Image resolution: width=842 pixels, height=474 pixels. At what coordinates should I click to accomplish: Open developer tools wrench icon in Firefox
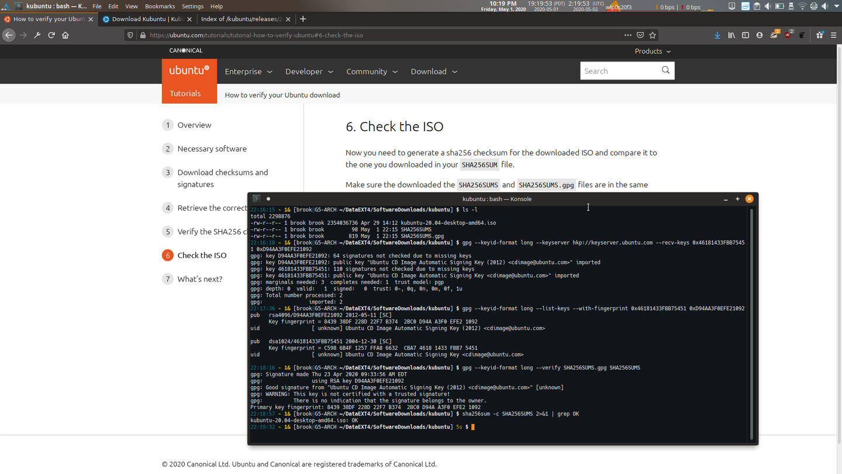37,35
